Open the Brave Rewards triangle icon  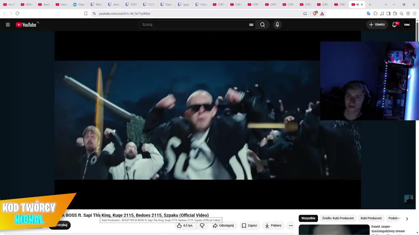click(x=322, y=13)
